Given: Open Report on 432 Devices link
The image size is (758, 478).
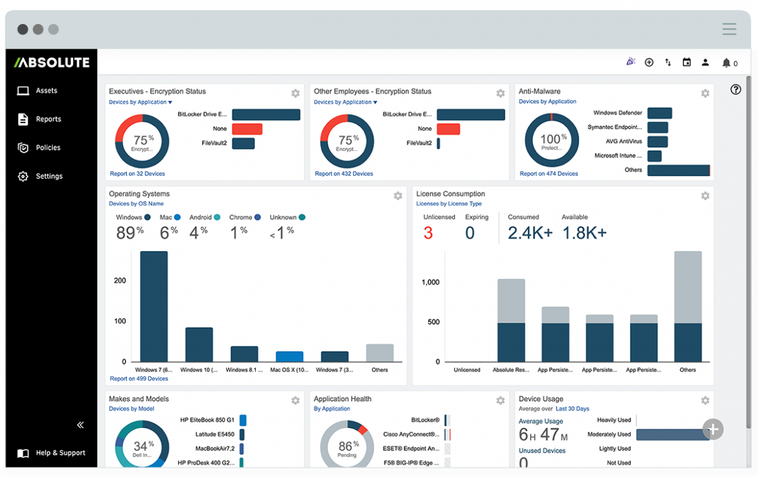Looking at the screenshot, I should 344,173.
